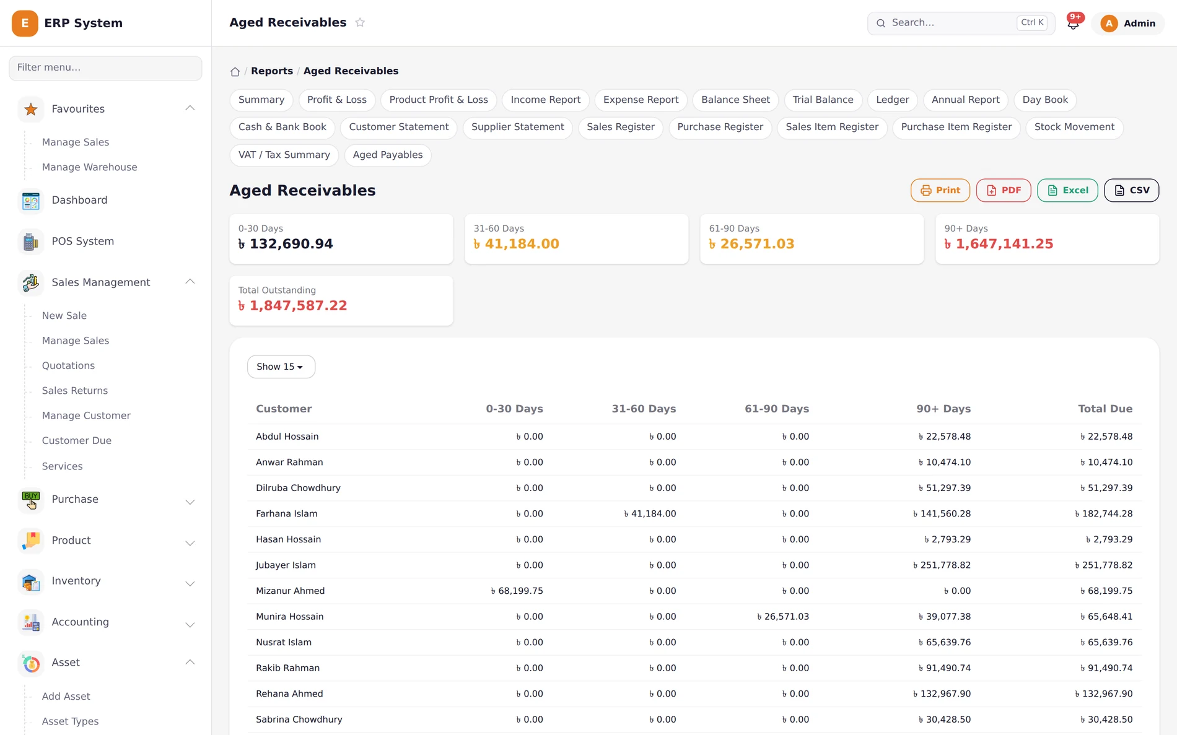1177x735 pixels.
Task: Open the Stock Movement tab
Action: (x=1074, y=127)
